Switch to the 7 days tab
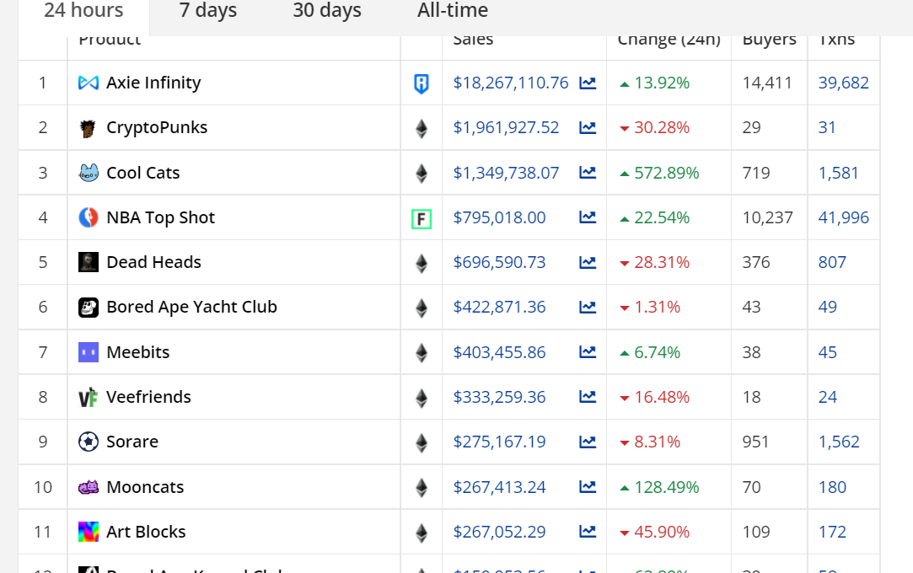 click(x=208, y=11)
